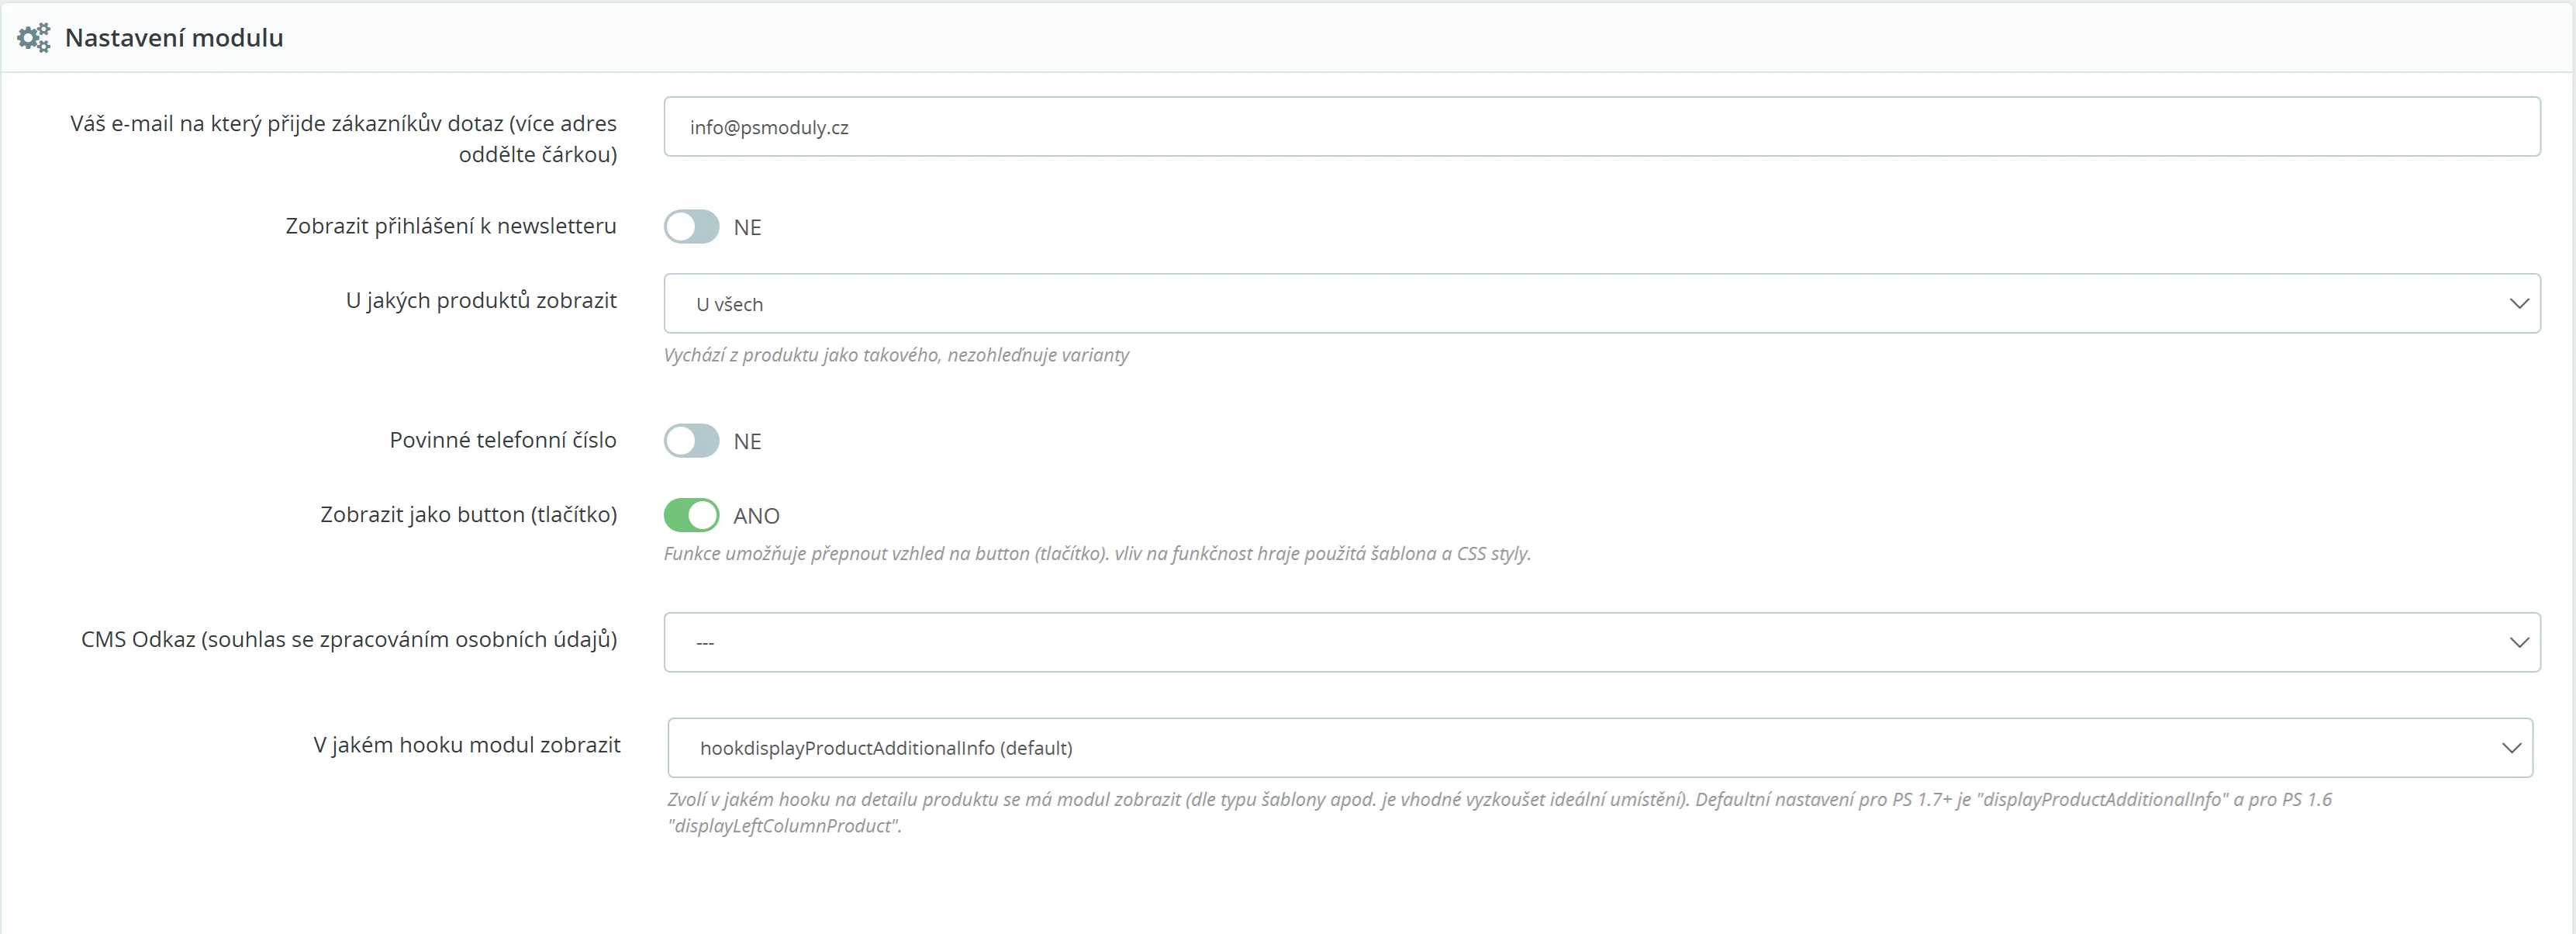Image resolution: width=2576 pixels, height=934 pixels.
Task: Click the arrow on the CMS Odkaz dropdown
Action: 2518,642
